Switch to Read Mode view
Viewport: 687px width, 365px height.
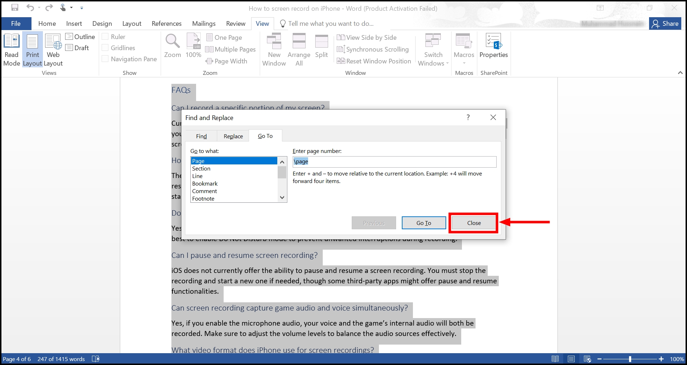click(11, 49)
